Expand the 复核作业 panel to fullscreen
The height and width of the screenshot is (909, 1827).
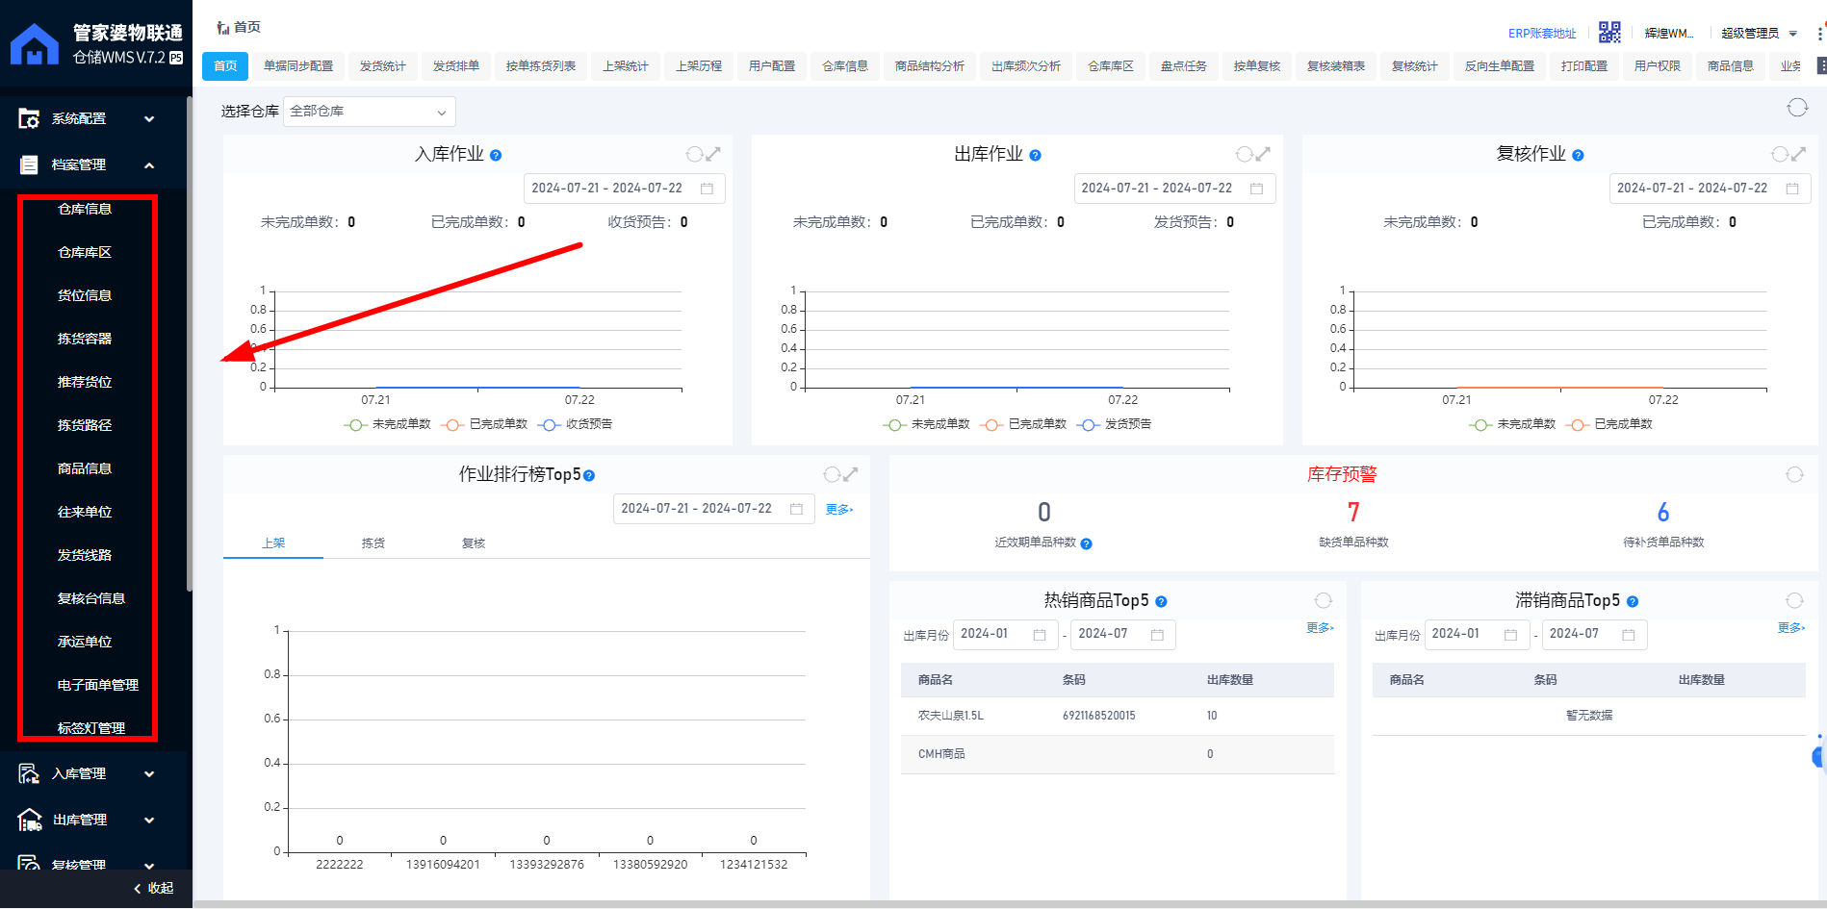[x=1798, y=154]
